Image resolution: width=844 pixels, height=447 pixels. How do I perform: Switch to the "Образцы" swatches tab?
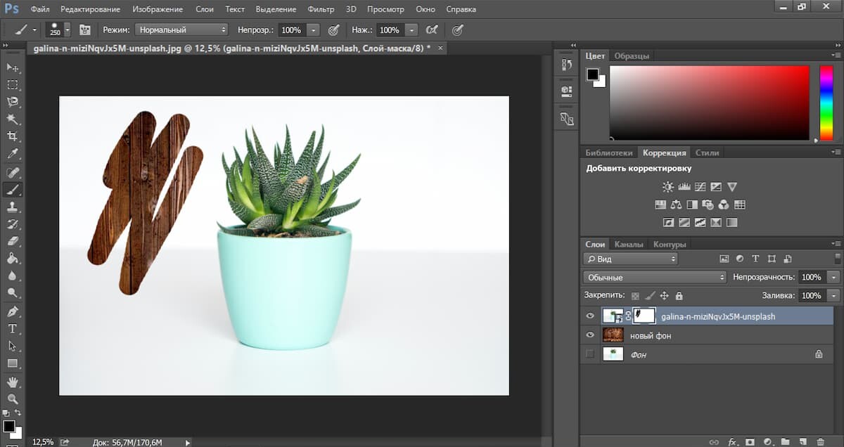pos(631,56)
